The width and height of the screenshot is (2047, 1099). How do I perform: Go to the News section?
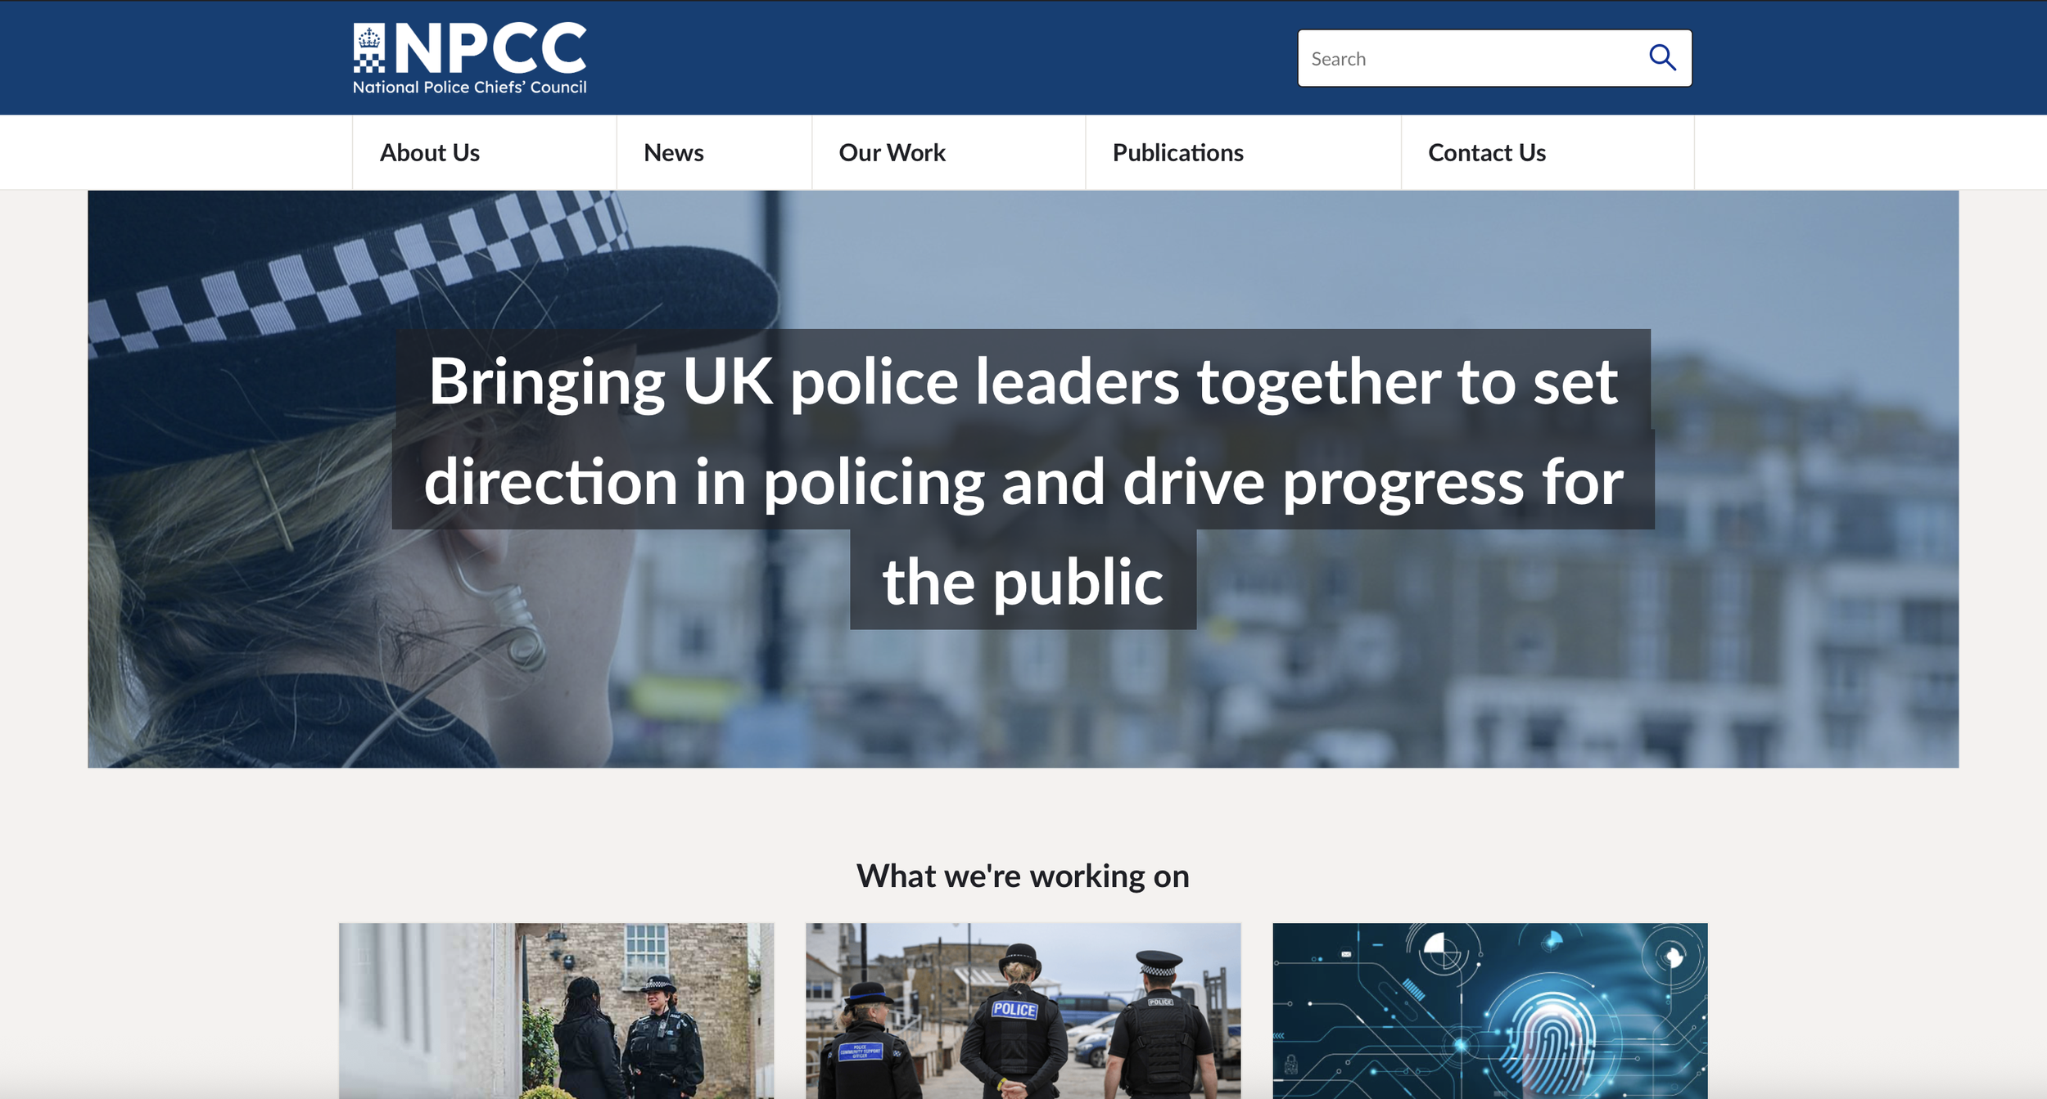[673, 153]
